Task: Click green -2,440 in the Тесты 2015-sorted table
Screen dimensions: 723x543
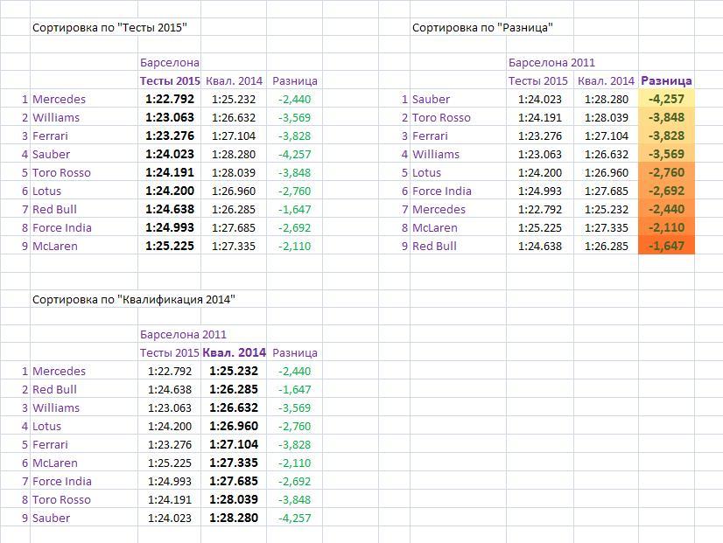Action: 295,99
